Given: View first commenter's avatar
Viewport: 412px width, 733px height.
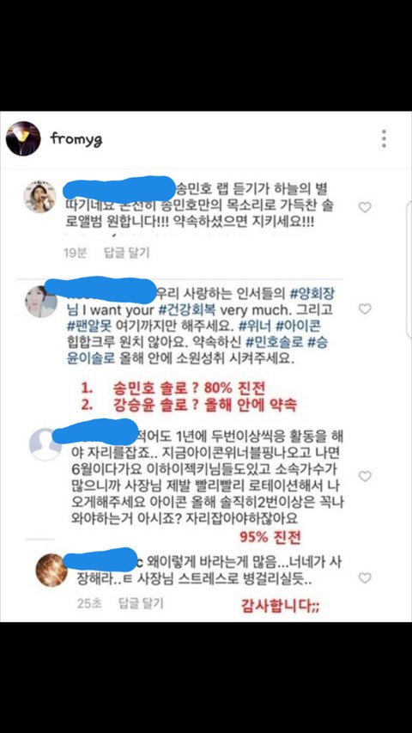Looking at the screenshot, I should pos(39,196).
